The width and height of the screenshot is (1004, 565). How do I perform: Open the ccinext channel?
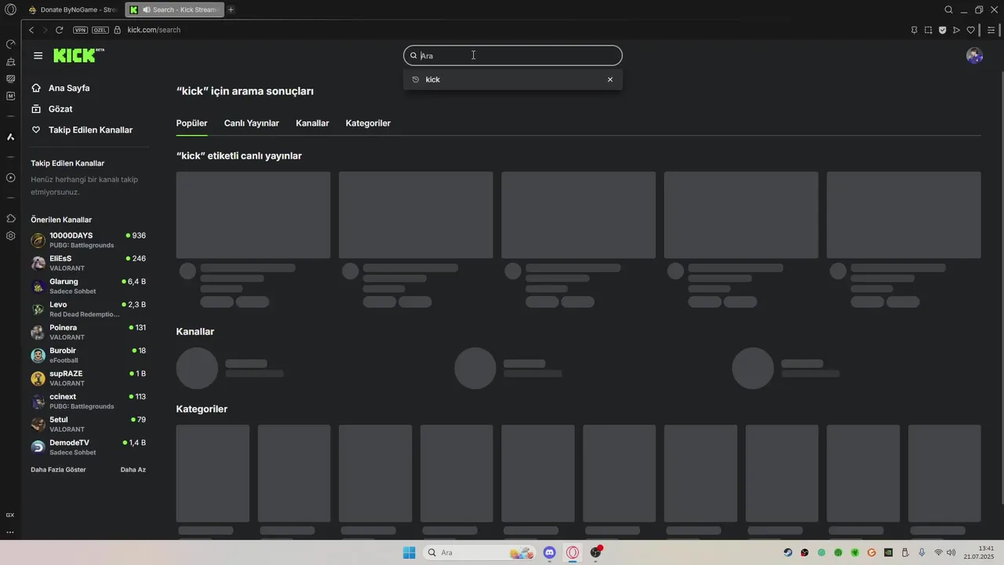pos(88,401)
